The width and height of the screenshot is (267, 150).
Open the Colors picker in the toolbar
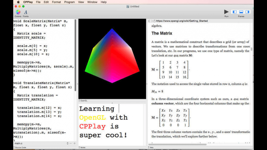tap(18, 12)
